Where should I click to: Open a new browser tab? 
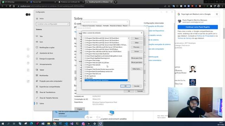pyautogui.click(x=116, y=2)
